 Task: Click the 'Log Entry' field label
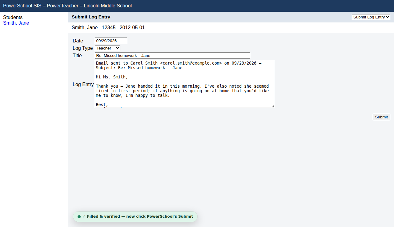83,85
